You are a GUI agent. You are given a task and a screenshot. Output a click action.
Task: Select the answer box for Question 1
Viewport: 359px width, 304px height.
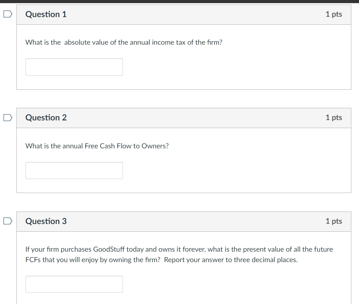pyautogui.click(x=74, y=67)
